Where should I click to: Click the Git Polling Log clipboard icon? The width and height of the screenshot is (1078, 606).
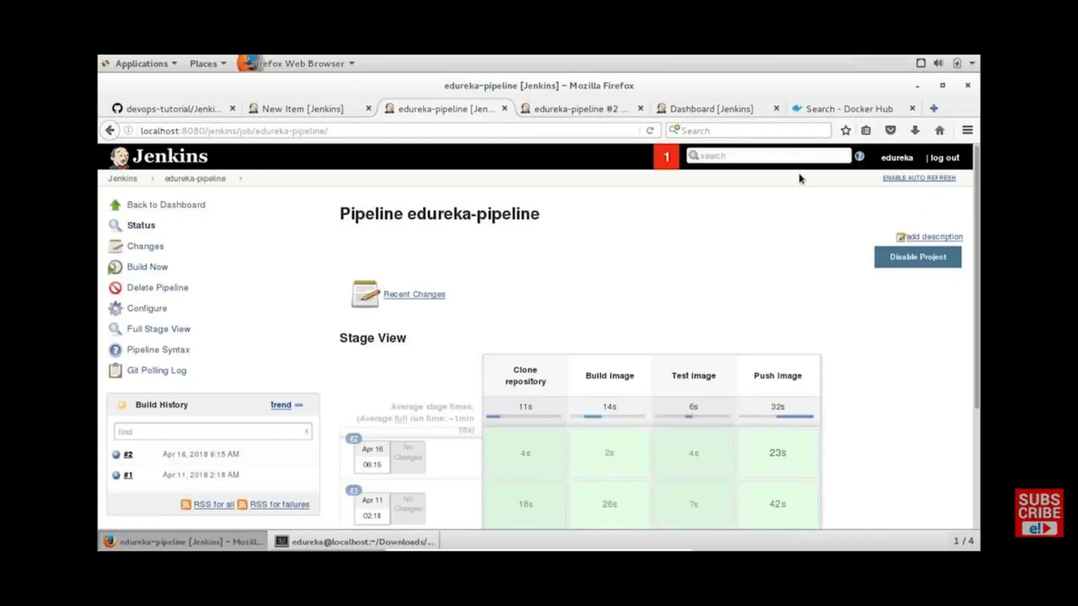115,370
